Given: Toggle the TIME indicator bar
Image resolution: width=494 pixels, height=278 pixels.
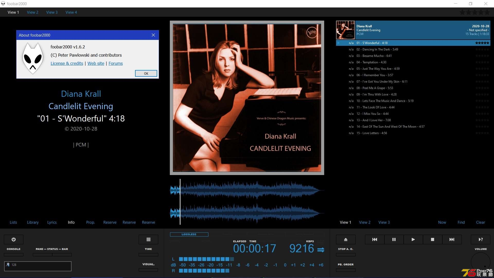Looking at the screenshot, I should [x=148, y=255].
